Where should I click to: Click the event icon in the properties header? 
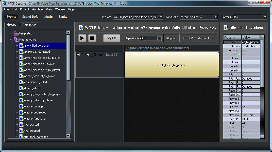point(226,28)
